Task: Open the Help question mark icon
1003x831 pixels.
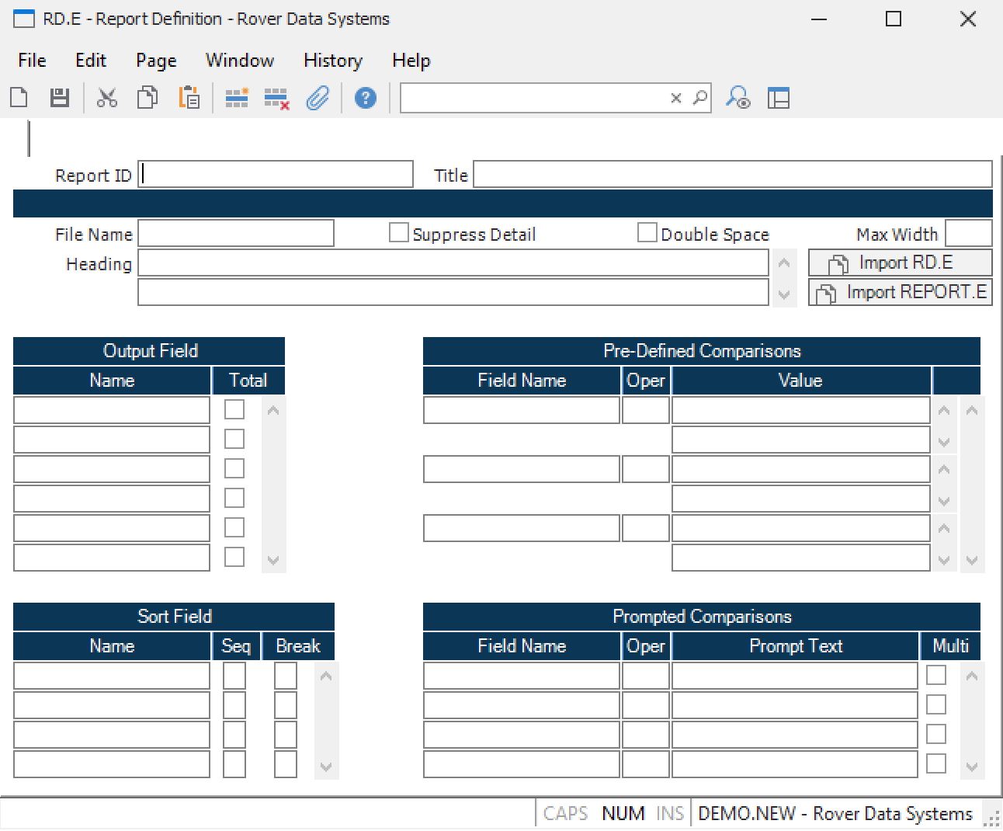Action: click(365, 98)
